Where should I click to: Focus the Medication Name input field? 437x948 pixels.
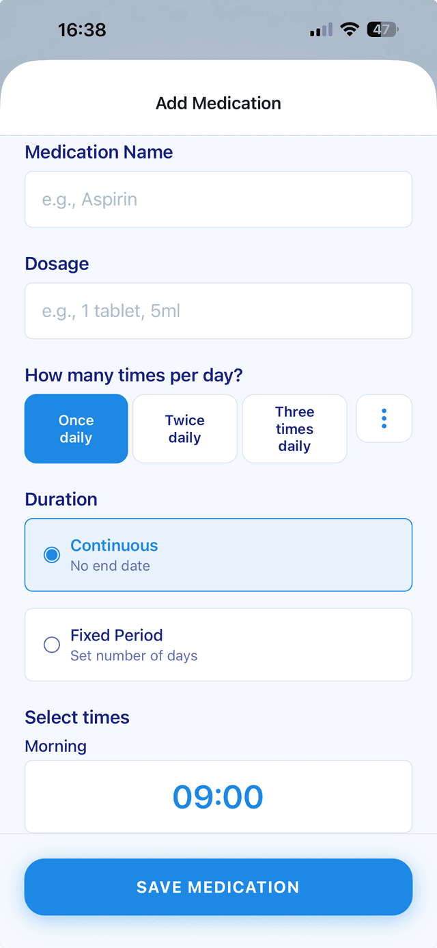point(218,199)
